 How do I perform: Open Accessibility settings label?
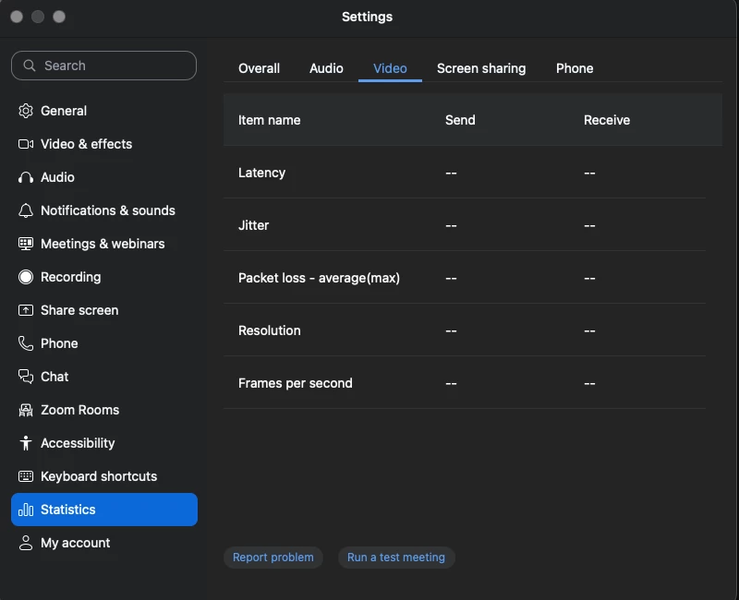[78, 443]
